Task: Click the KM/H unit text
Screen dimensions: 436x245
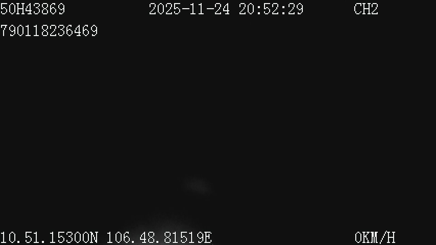Action: point(379,238)
